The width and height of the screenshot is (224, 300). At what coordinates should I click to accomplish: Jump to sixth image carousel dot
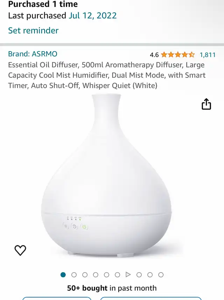pyautogui.click(x=117, y=275)
